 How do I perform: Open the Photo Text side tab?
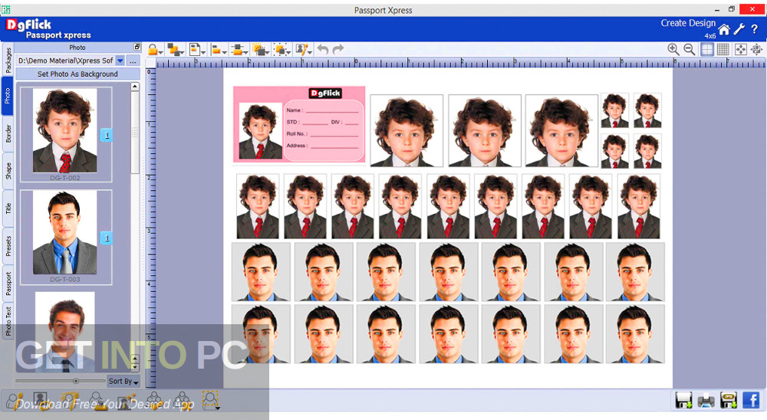click(8, 320)
